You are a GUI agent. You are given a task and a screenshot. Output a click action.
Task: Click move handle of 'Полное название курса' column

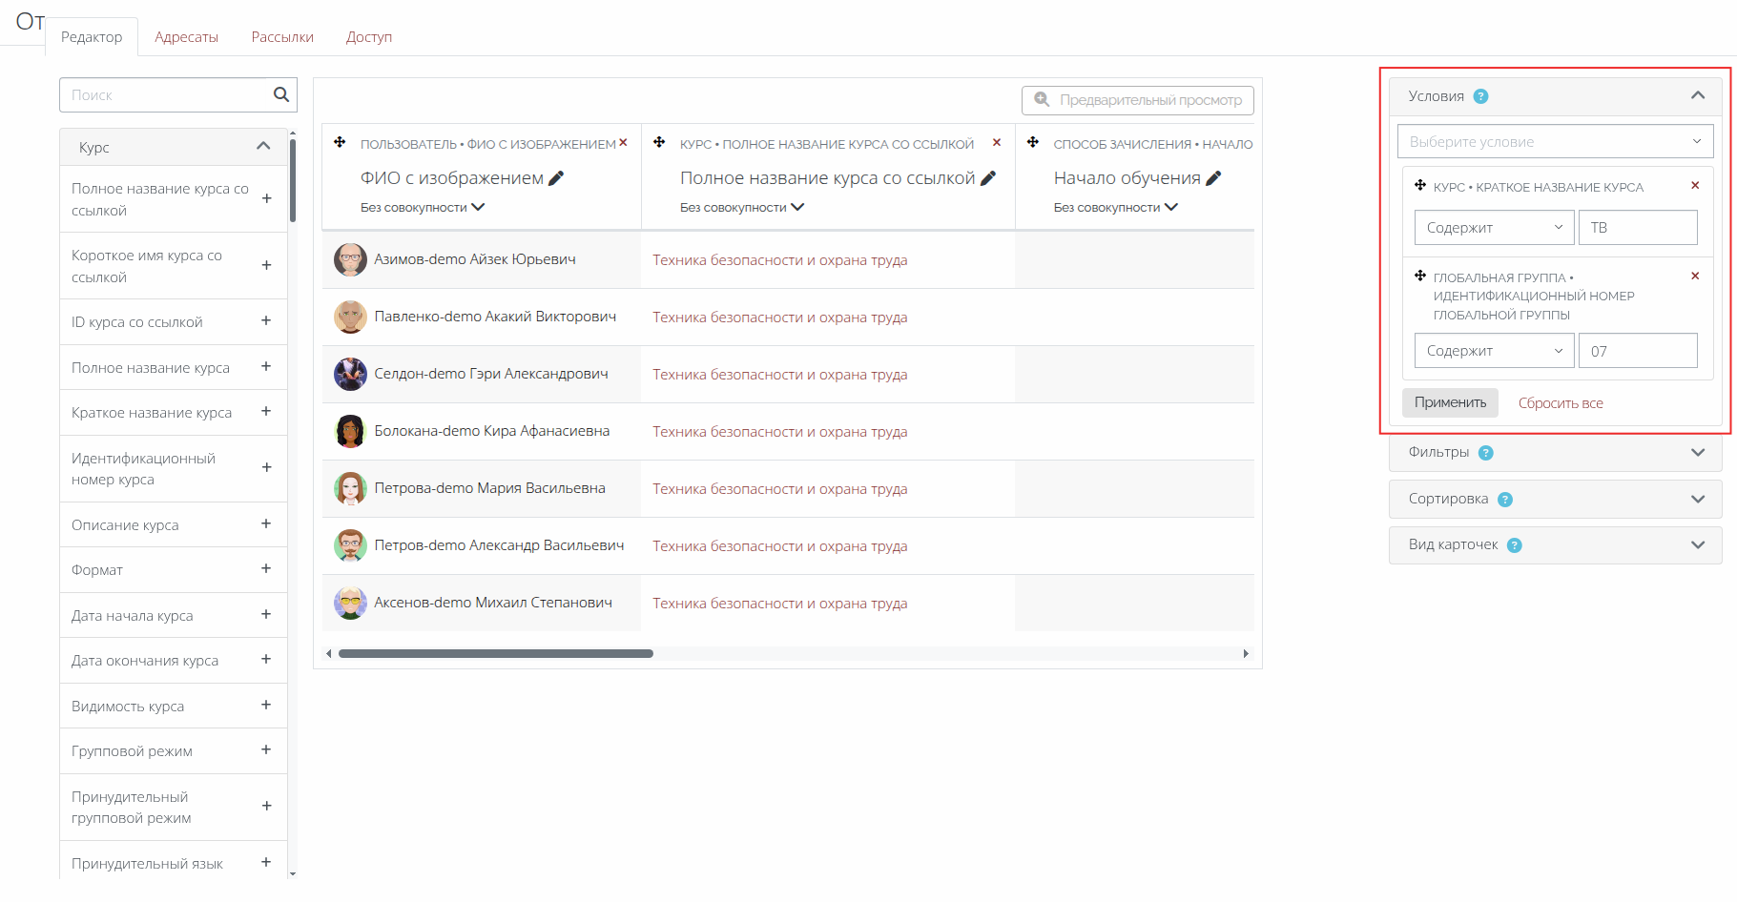659,143
